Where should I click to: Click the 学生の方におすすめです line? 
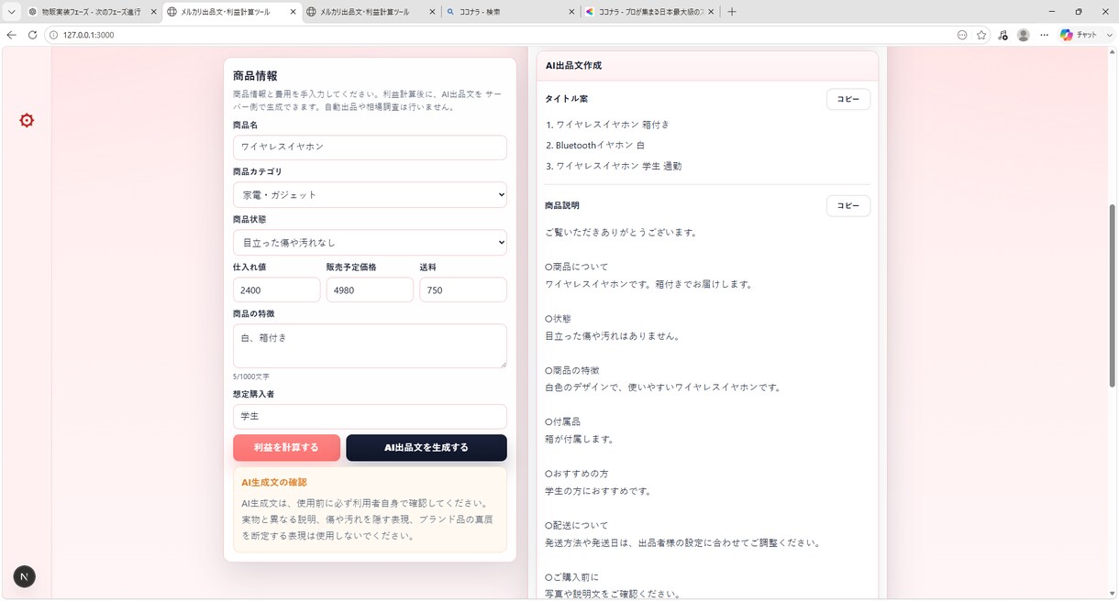598,491
